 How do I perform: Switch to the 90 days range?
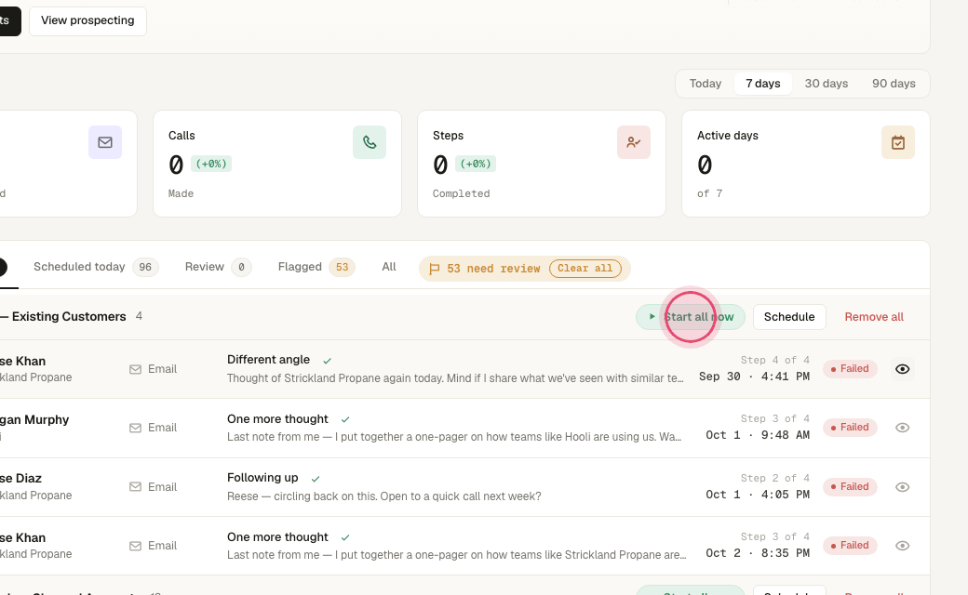pos(894,84)
